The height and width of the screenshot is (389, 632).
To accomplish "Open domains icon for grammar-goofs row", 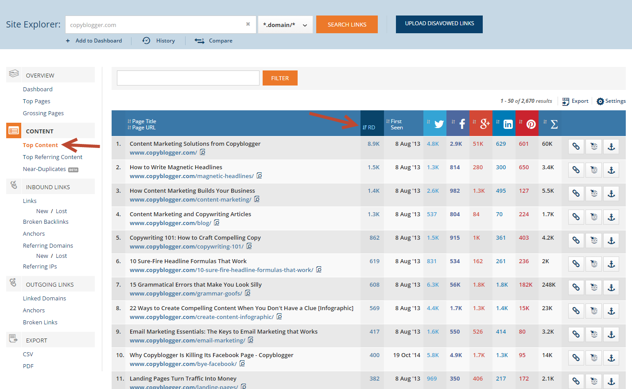I will pos(594,288).
